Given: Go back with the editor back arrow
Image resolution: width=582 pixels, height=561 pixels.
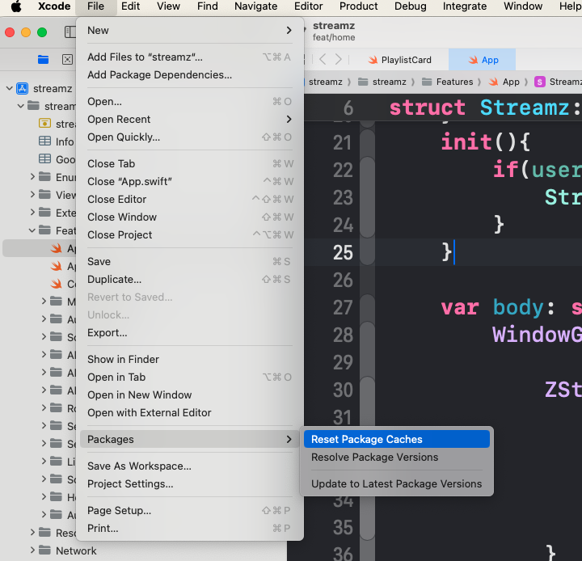Looking at the screenshot, I should 323,59.
